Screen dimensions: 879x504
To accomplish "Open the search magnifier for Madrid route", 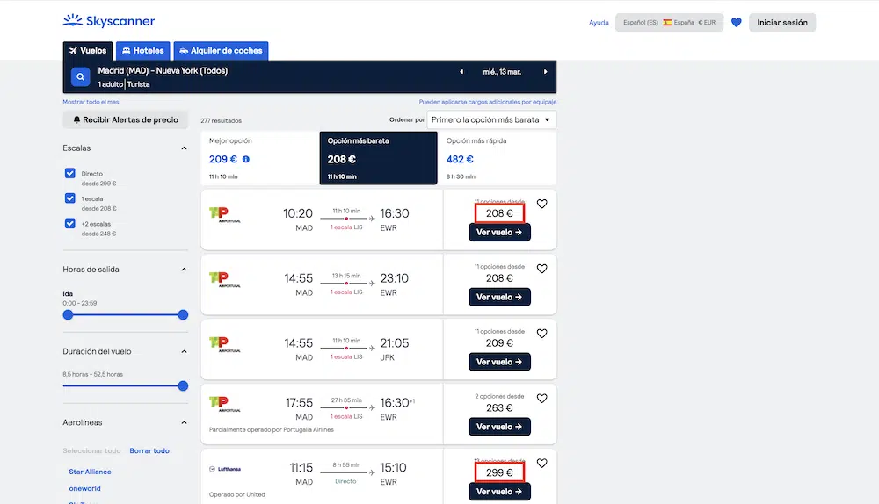I will [x=80, y=76].
